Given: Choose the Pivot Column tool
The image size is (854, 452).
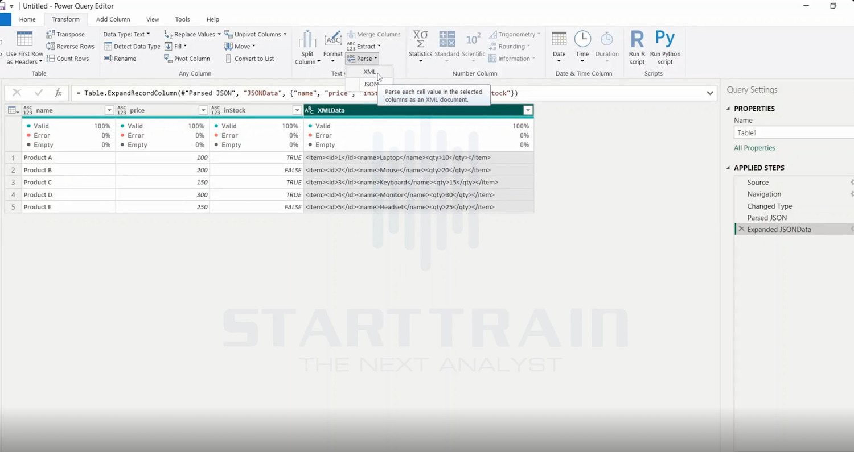Looking at the screenshot, I should click(187, 59).
